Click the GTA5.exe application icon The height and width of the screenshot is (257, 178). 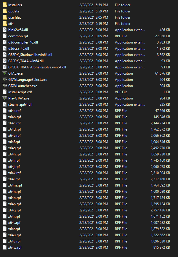pos(4,73)
